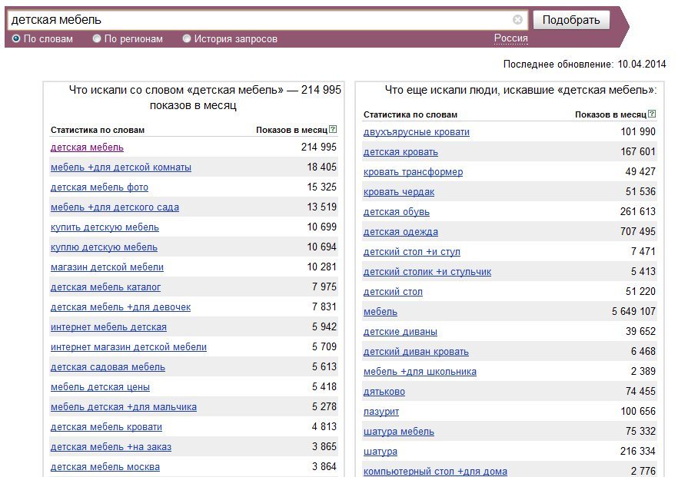Select the 'По регионам' radio button
The width and height of the screenshot is (678, 477).
pos(97,38)
